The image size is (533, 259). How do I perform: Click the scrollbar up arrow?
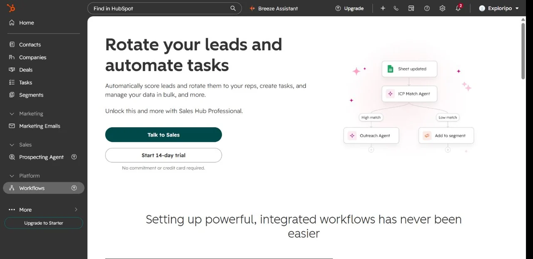tap(523, 20)
